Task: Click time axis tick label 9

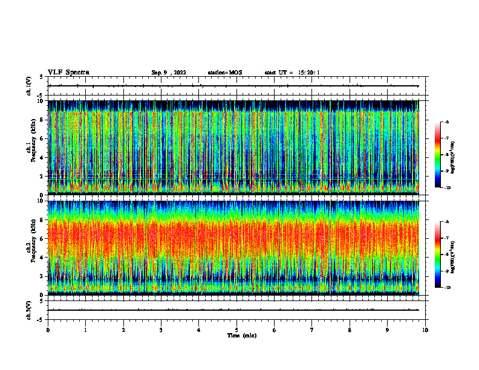Action: 387,330
